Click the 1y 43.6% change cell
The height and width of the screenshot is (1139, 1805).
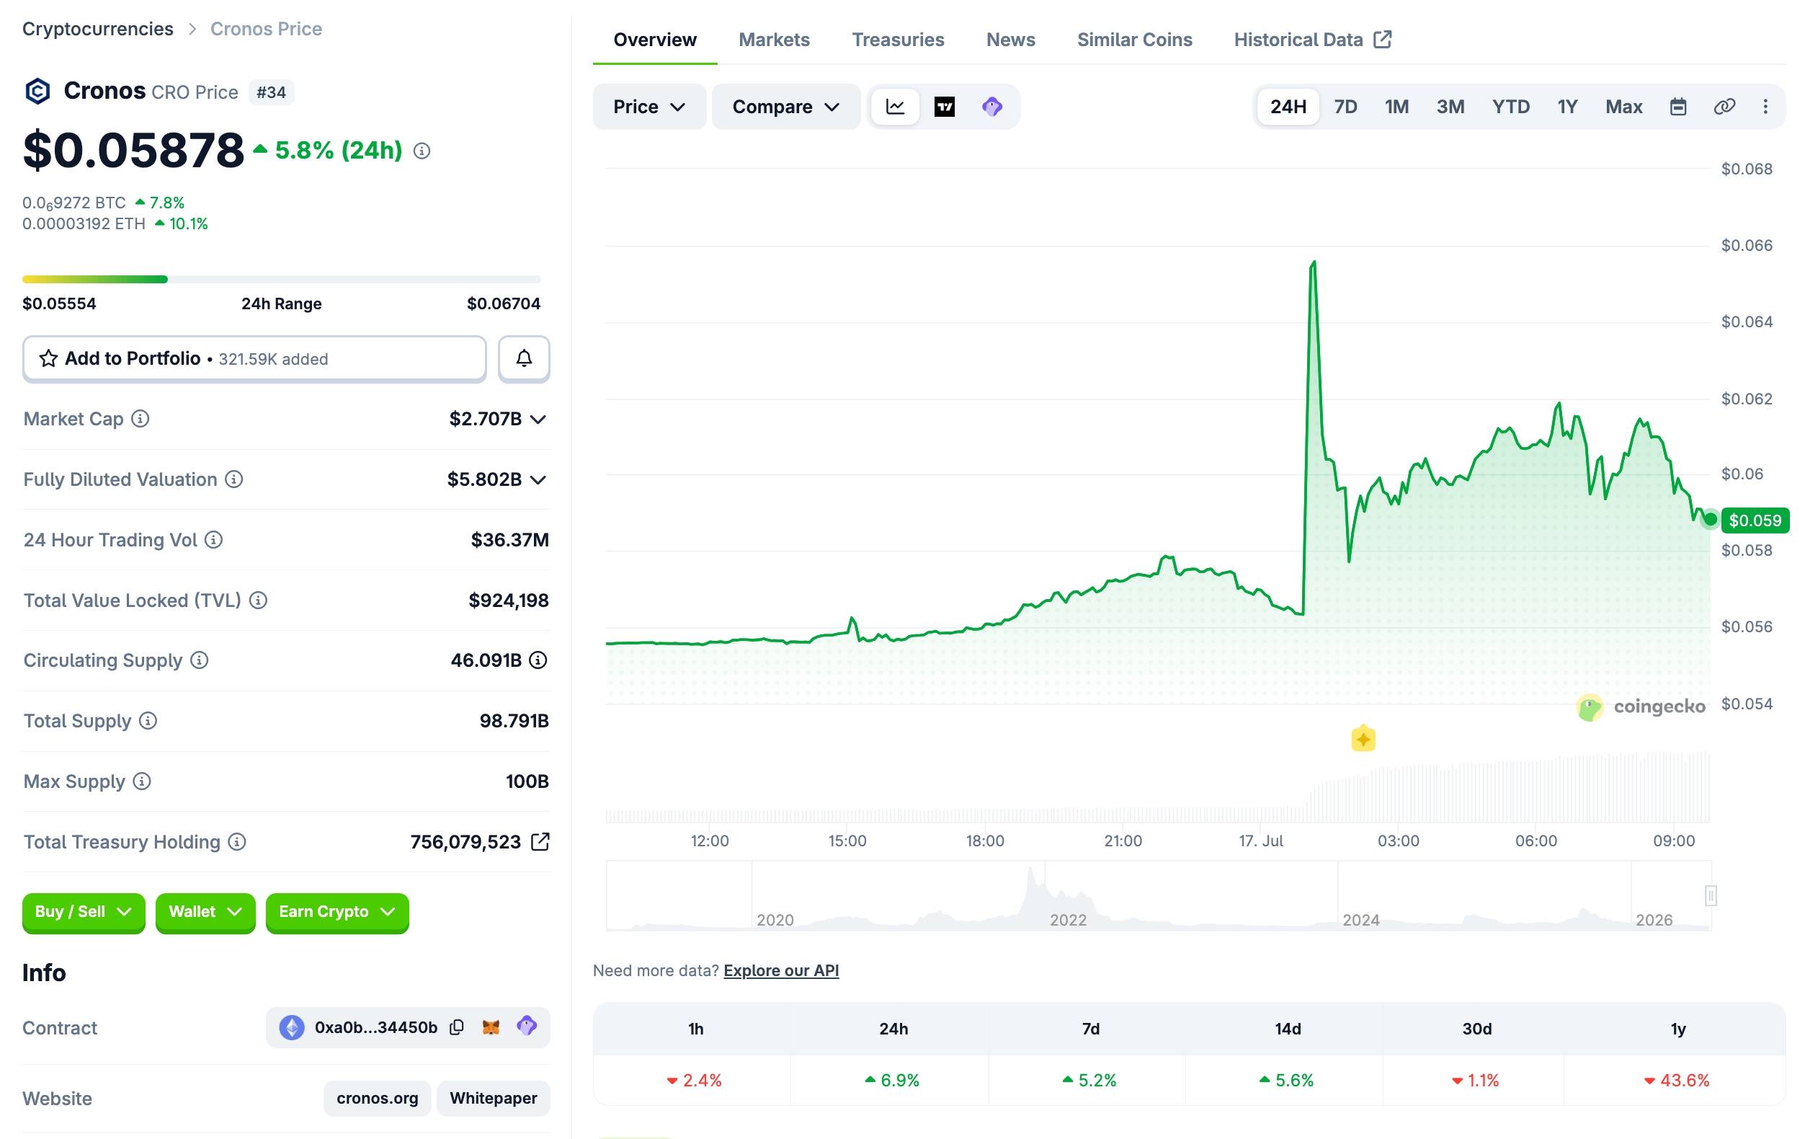pos(1677,1081)
